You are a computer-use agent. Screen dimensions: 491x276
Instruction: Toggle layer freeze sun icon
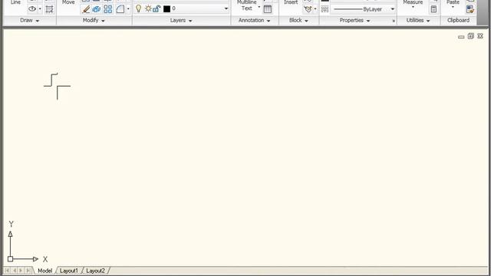(148, 8)
